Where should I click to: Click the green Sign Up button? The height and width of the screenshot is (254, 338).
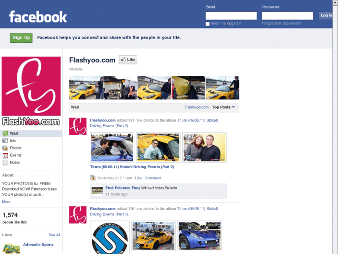[x=21, y=38]
